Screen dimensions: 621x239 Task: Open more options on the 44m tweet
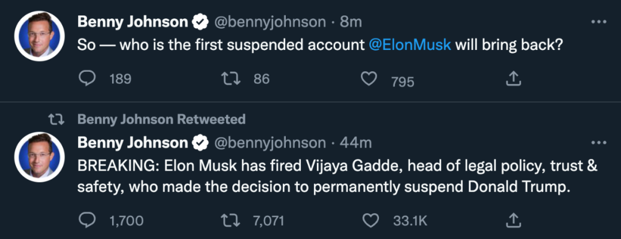(x=599, y=142)
